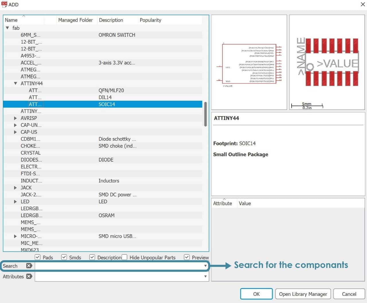Image resolution: width=367 pixels, height=303 pixels.
Task: Click the Value column header
Action: [301, 203]
